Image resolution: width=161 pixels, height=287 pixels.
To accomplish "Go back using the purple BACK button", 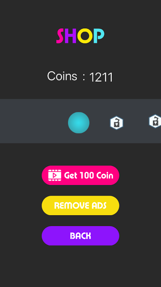I will tap(80, 236).
